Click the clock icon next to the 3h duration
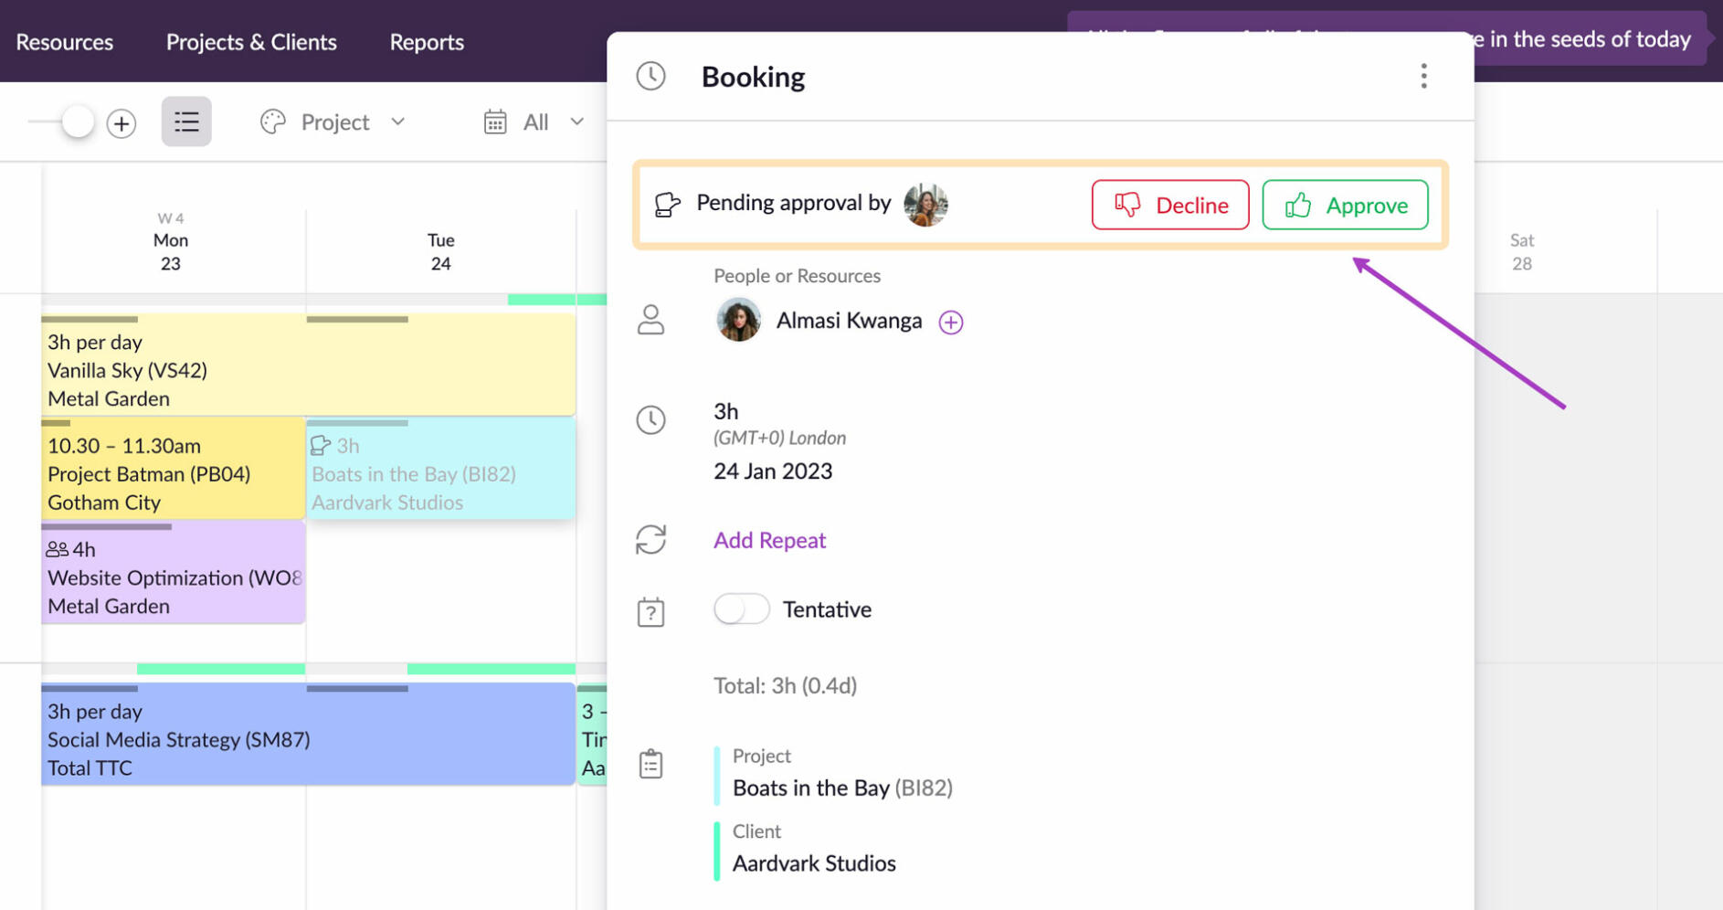The height and width of the screenshot is (910, 1723). tap(650, 420)
